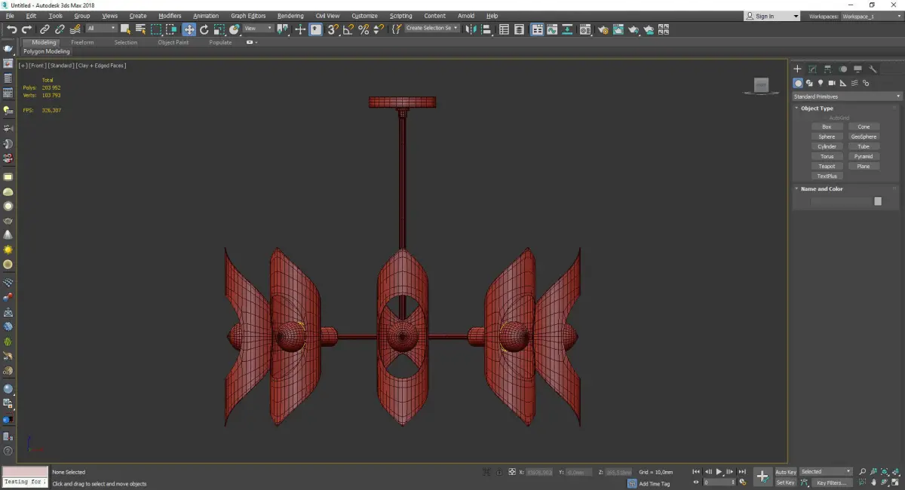
Task: Click the Select and Place tool
Action: point(235,29)
